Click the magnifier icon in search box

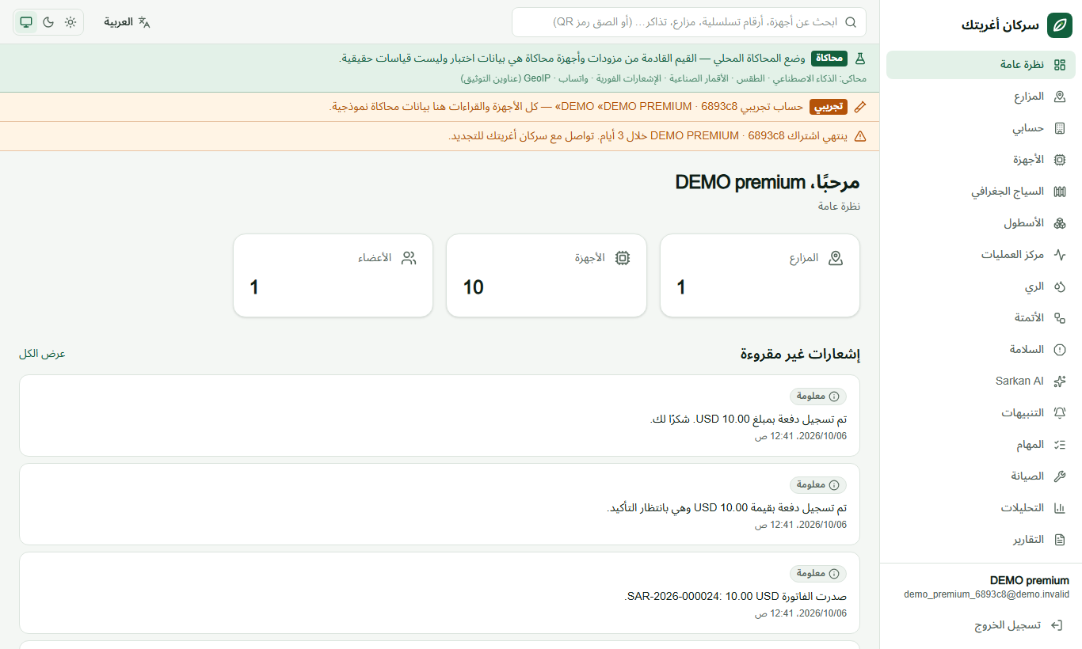[x=852, y=22]
